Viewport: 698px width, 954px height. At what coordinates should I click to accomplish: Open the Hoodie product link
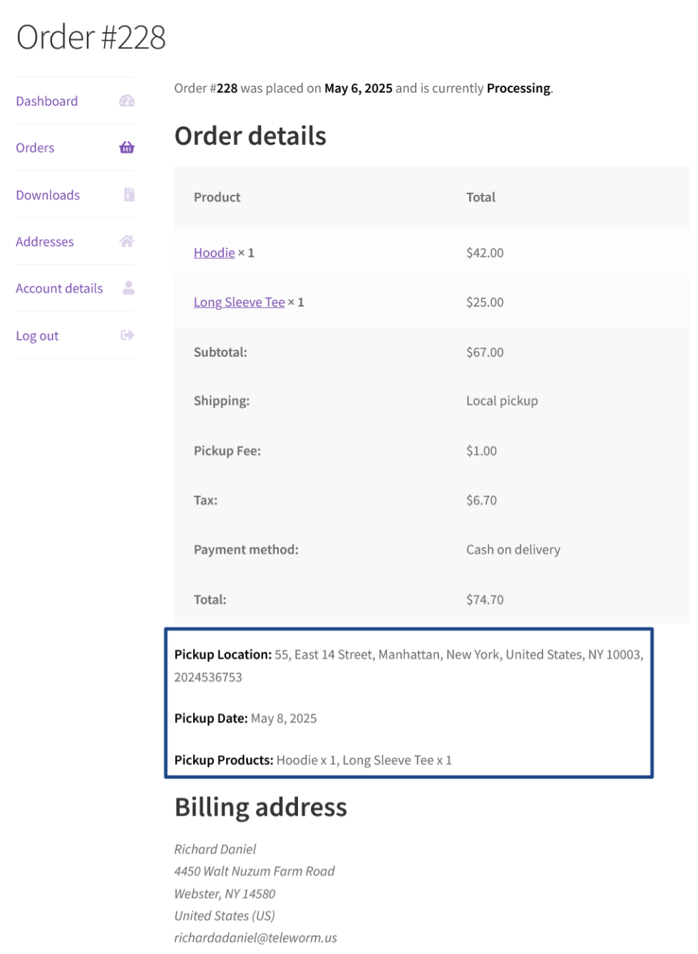(214, 253)
